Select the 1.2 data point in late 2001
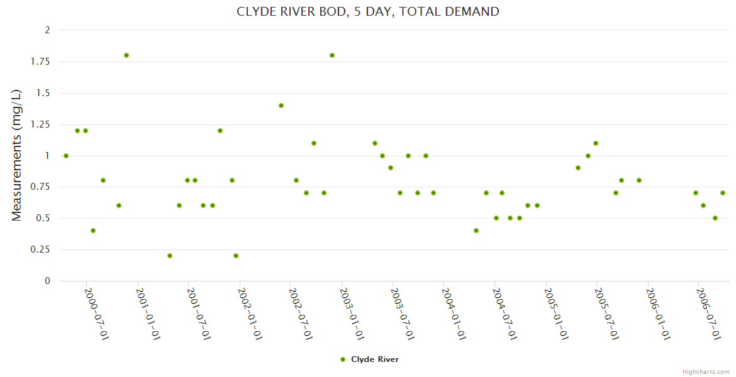736x377 pixels. pyautogui.click(x=220, y=131)
